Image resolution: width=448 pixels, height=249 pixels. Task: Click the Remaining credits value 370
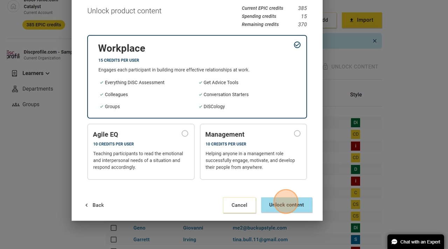point(302,24)
